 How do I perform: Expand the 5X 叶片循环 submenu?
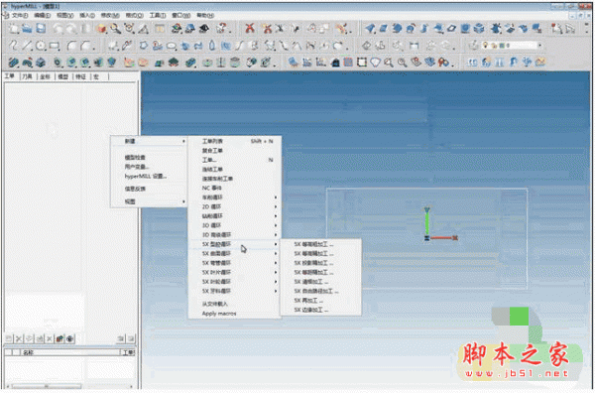coord(235,272)
